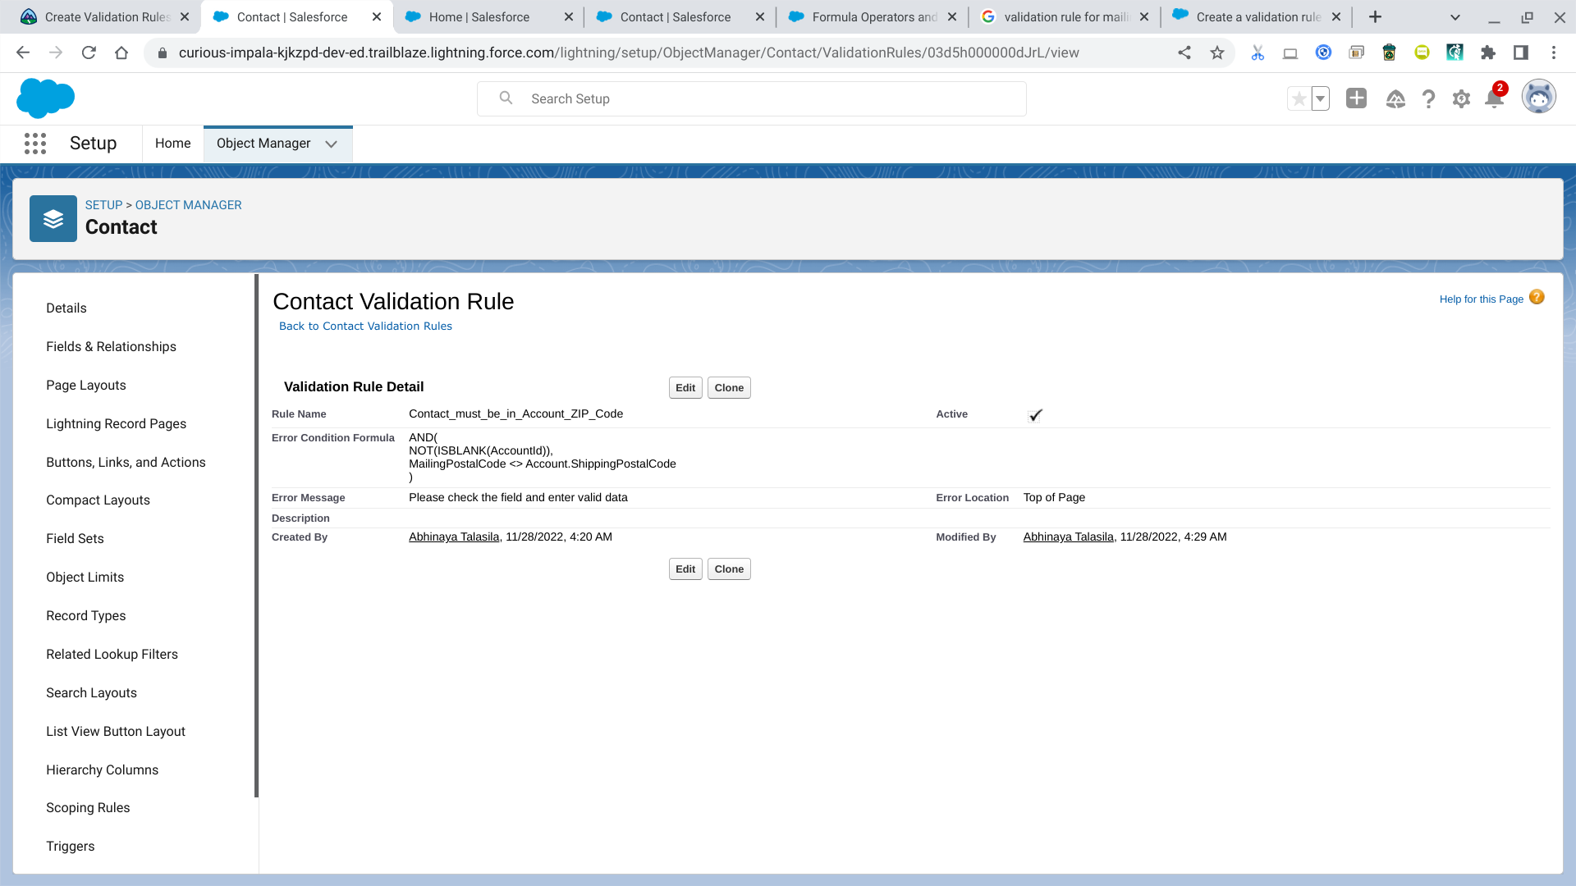The height and width of the screenshot is (886, 1576).
Task: Open Trailhead guidance center icon
Action: click(x=1395, y=99)
